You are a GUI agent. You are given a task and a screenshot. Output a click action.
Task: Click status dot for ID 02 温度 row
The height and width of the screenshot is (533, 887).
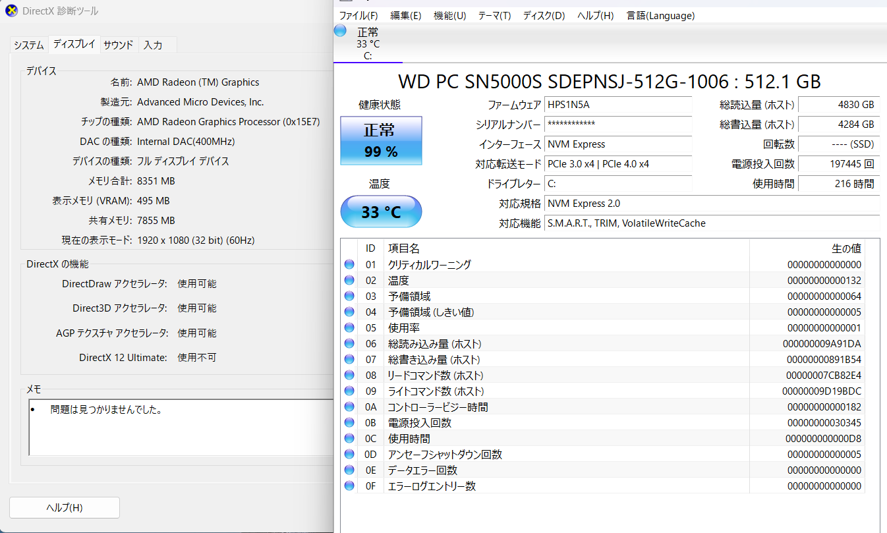(x=349, y=281)
